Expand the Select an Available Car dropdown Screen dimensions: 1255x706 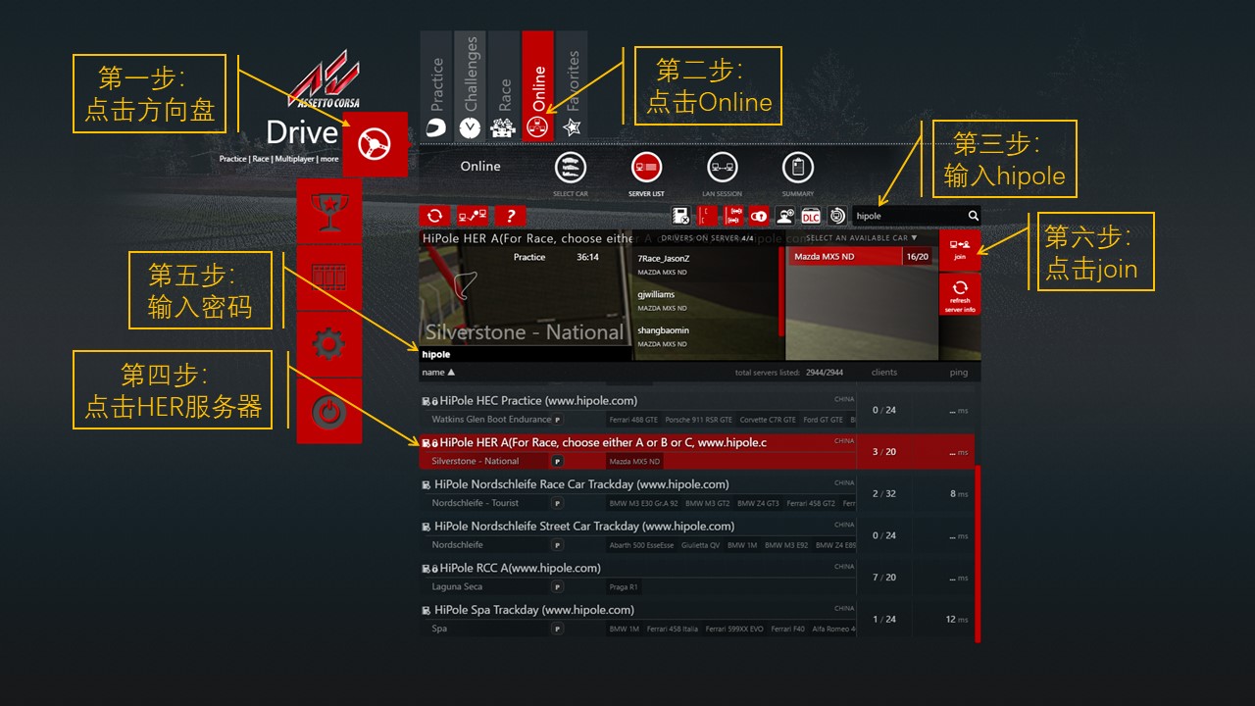[862, 237]
